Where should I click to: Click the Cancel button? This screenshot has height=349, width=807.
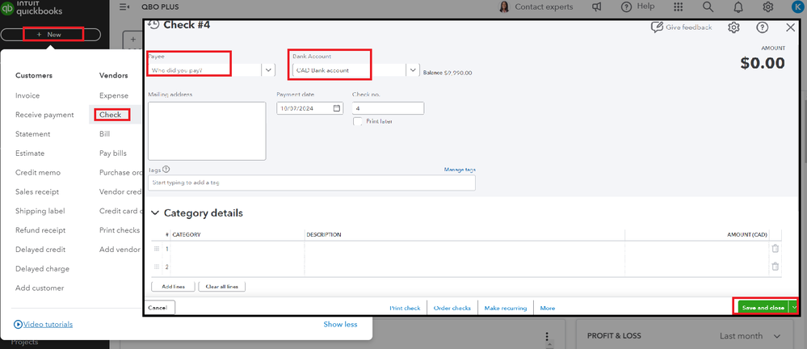click(x=159, y=307)
